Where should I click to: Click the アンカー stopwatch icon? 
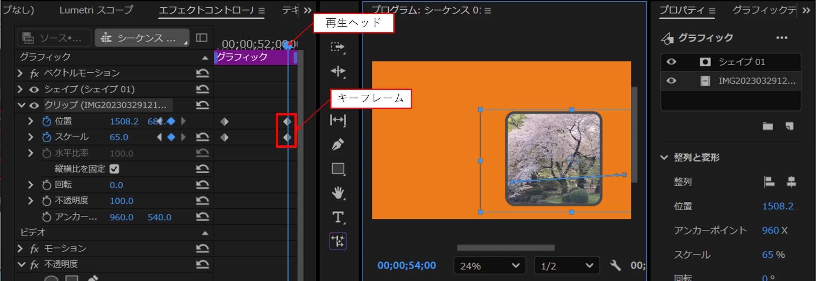click(47, 216)
